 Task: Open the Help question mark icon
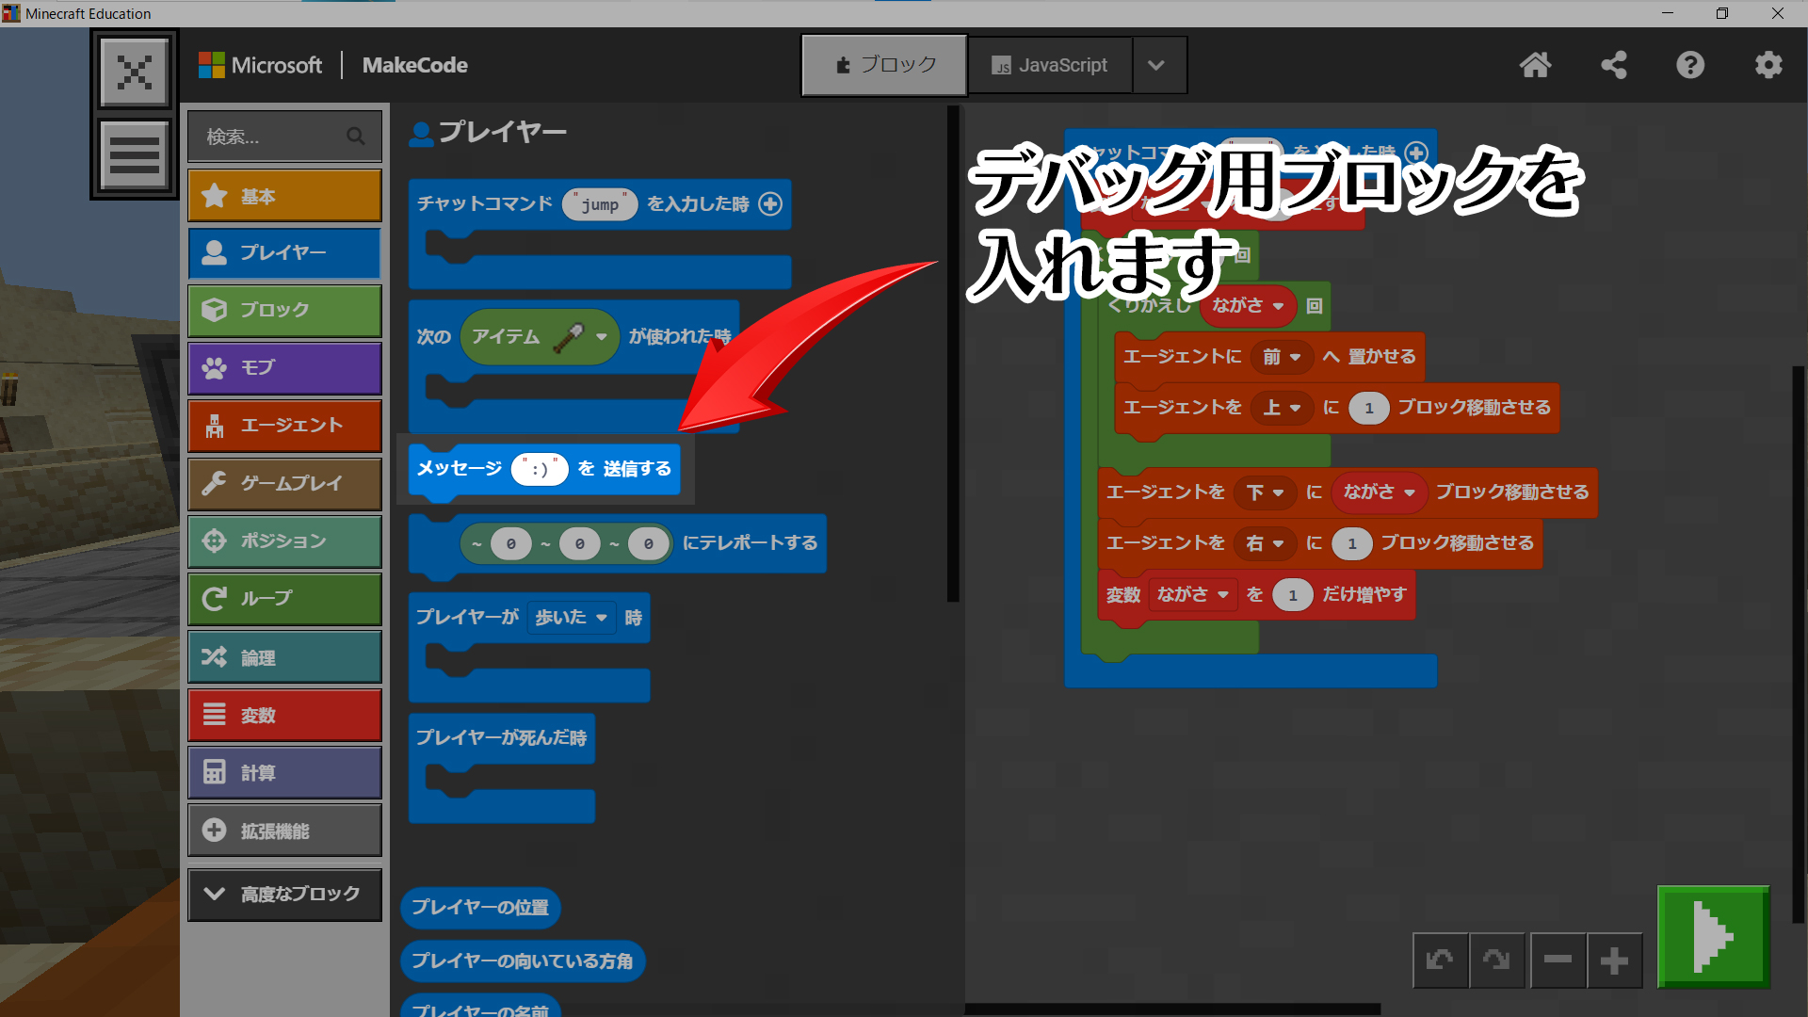[x=1690, y=65]
